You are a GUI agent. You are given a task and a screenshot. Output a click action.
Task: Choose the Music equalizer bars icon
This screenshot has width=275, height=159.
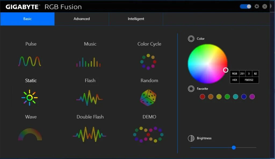pyautogui.click(x=88, y=62)
